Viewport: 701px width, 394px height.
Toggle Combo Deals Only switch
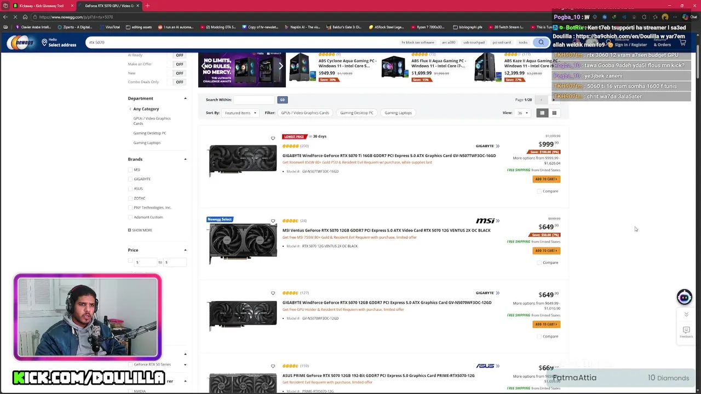click(x=180, y=82)
